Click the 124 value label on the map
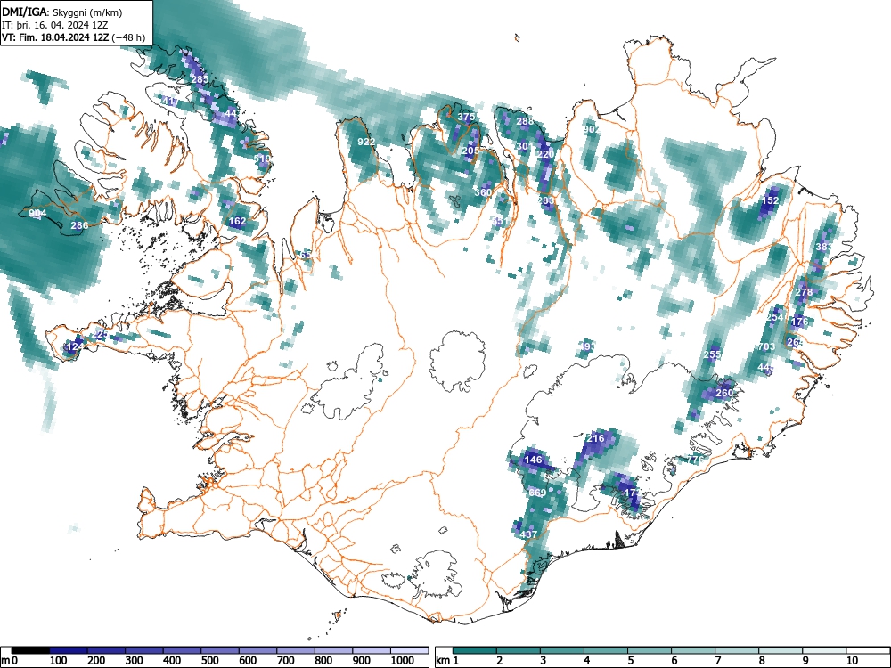This screenshot has width=891, height=668. click(75, 346)
